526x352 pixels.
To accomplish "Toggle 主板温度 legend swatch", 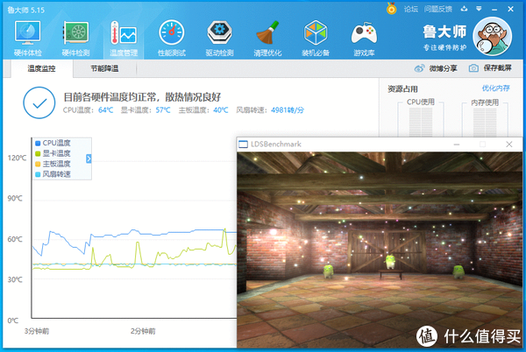I will point(38,164).
